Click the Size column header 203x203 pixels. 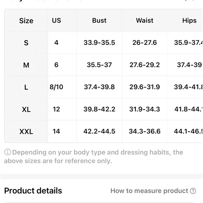pos(26,21)
